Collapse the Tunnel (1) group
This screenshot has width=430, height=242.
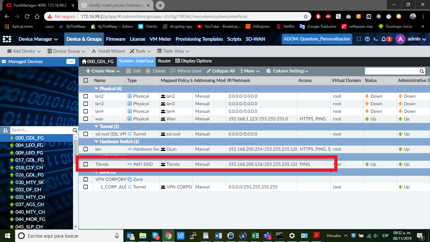(x=97, y=127)
